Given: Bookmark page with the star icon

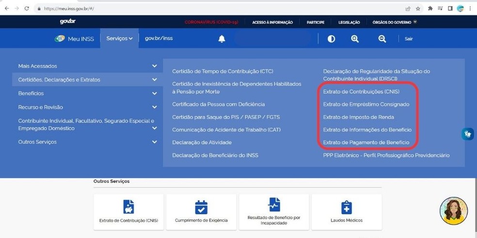Looking at the screenshot, I should click(418, 9).
